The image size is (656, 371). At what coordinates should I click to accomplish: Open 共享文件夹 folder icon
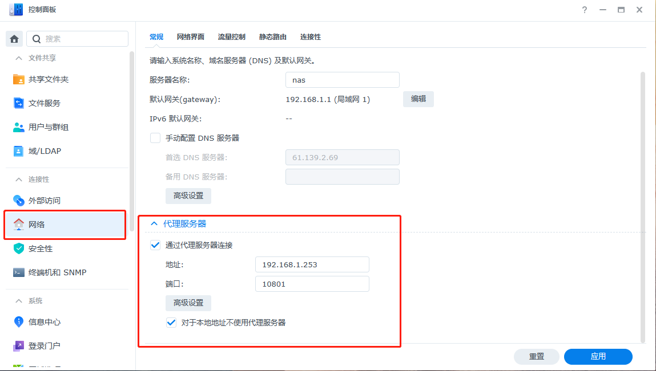click(18, 79)
